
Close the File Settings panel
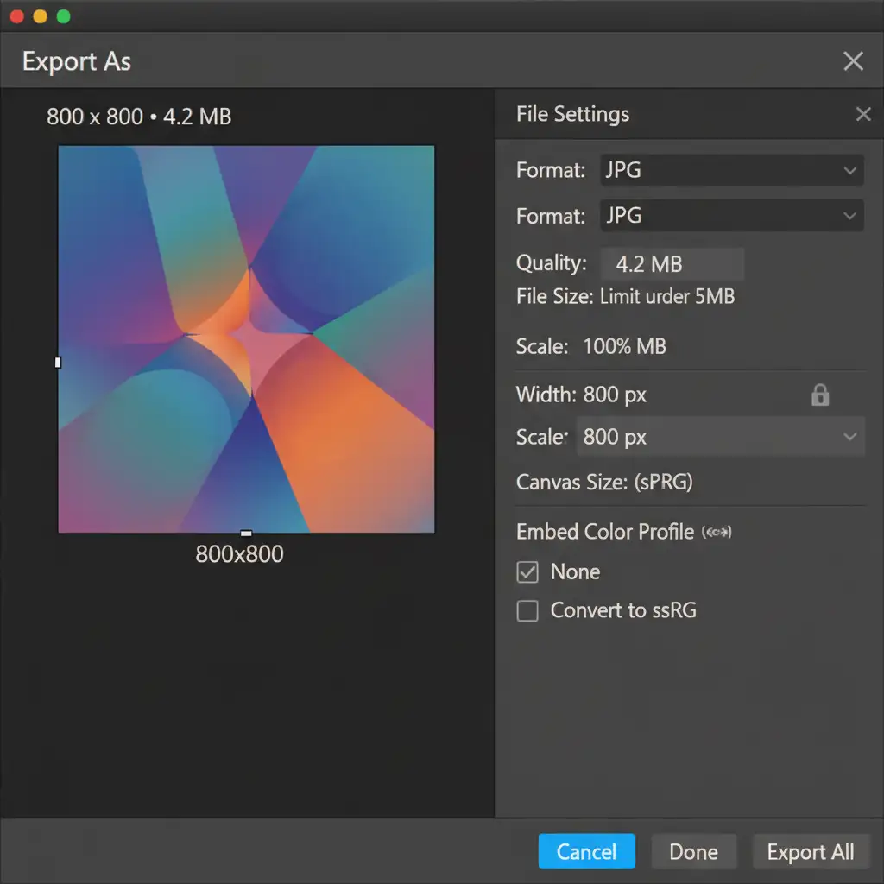pyautogui.click(x=862, y=114)
